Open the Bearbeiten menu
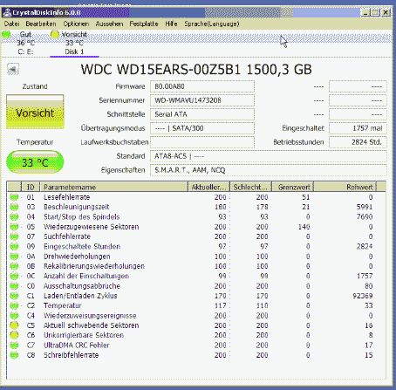The image size is (396, 390). [41, 24]
